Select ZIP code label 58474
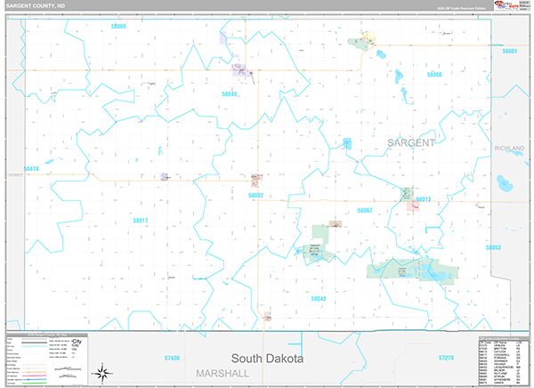The image size is (534, 388). [x=31, y=168]
